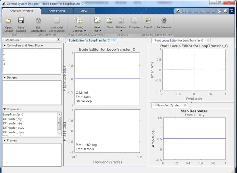Switch to the VIEW ribbon tab
This screenshot has width=237, height=173.
tap(84, 11)
